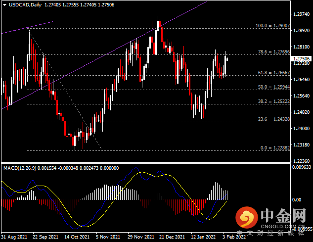The image size is (313, 242).
Task: Click date label 3 Feb 2022
Action: (x=234, y=237)
